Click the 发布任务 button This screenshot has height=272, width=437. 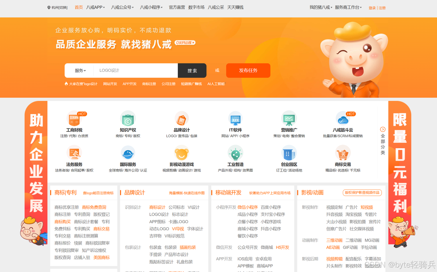[248, 70]
